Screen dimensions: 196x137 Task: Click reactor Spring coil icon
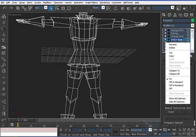4,53
